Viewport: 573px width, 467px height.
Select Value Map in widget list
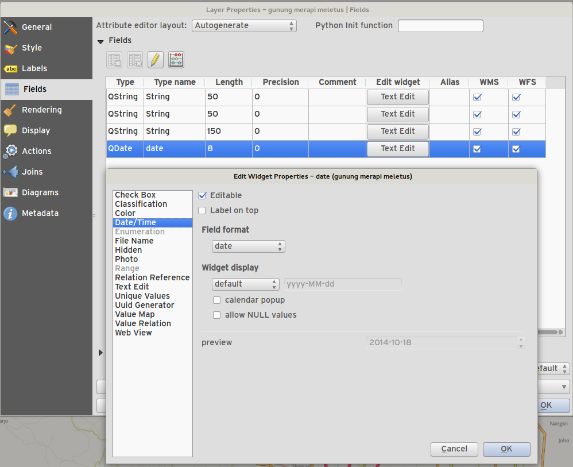134,314
